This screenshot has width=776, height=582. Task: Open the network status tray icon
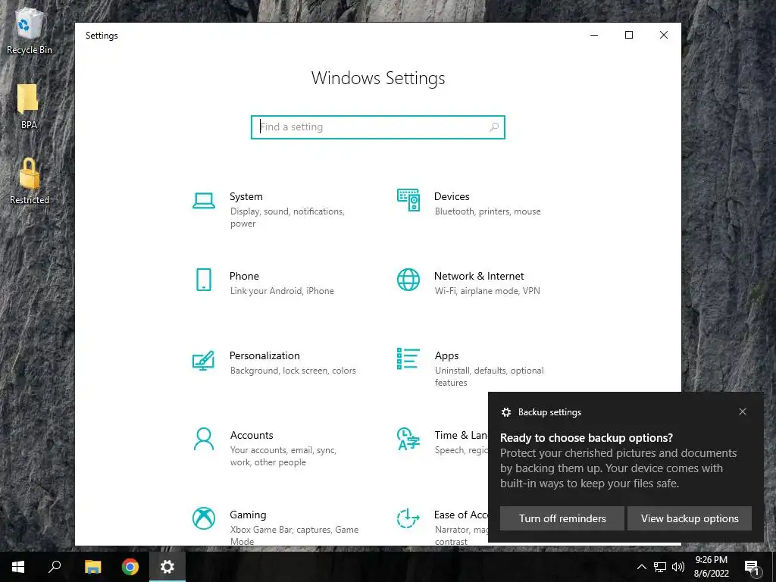pos(660,567)
